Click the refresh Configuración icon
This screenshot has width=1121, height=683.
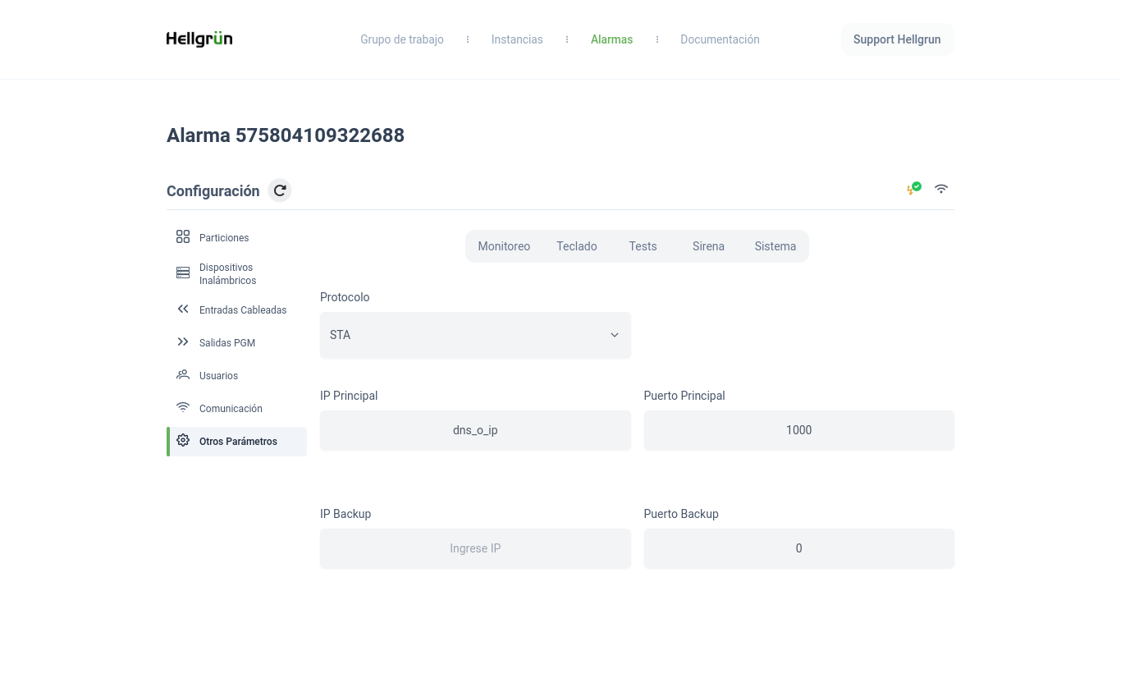(280, 190)
